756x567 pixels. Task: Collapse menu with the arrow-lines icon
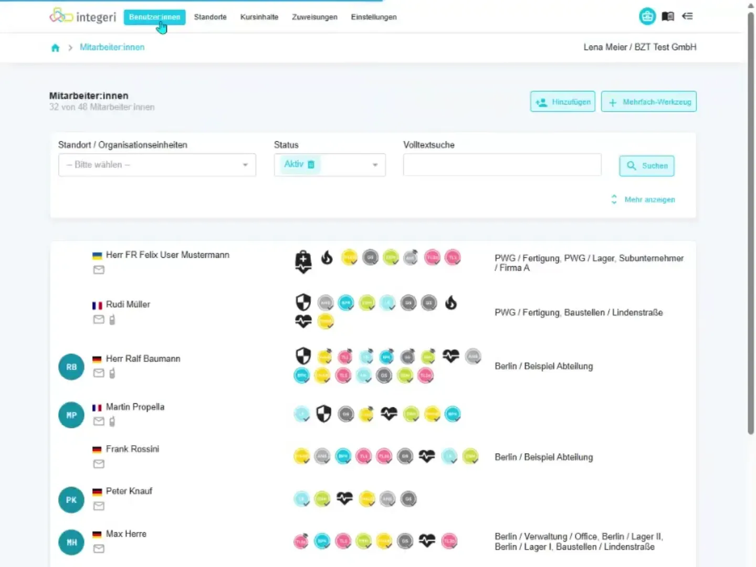(x=687, y=16)
